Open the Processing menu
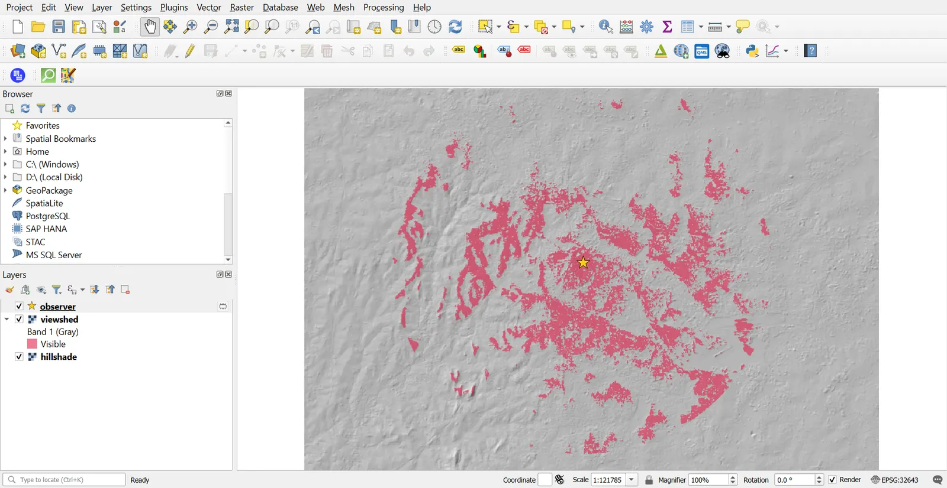The height and width of the screenshot is (488, 947). click(384, 7)
